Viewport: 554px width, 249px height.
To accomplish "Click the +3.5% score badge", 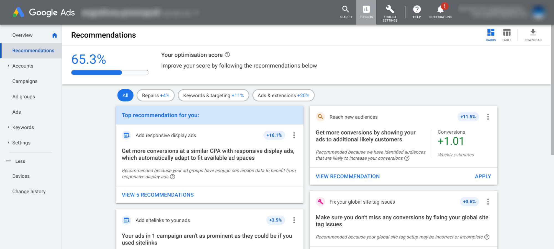I will pos(275,220).
